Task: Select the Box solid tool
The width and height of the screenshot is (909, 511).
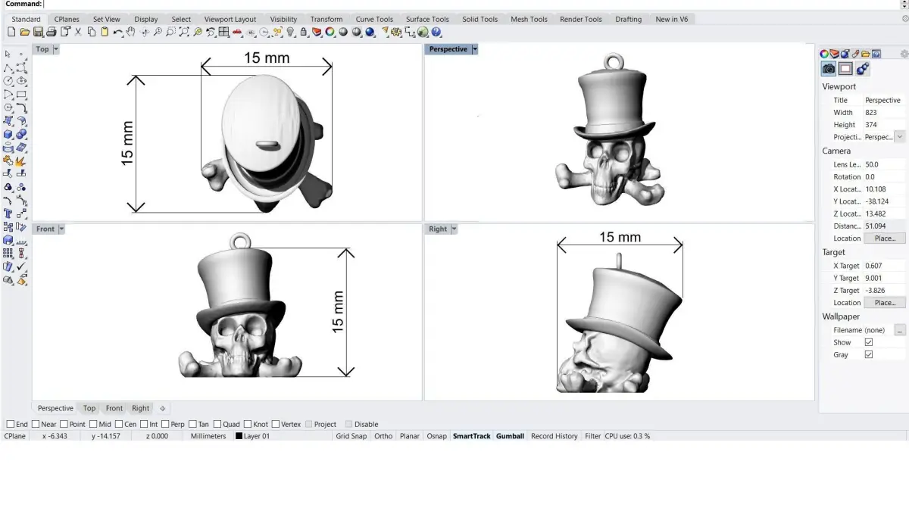Action: point(8,134)
